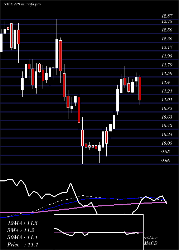Click the Price : 11.1 readout

click(23, 245)
